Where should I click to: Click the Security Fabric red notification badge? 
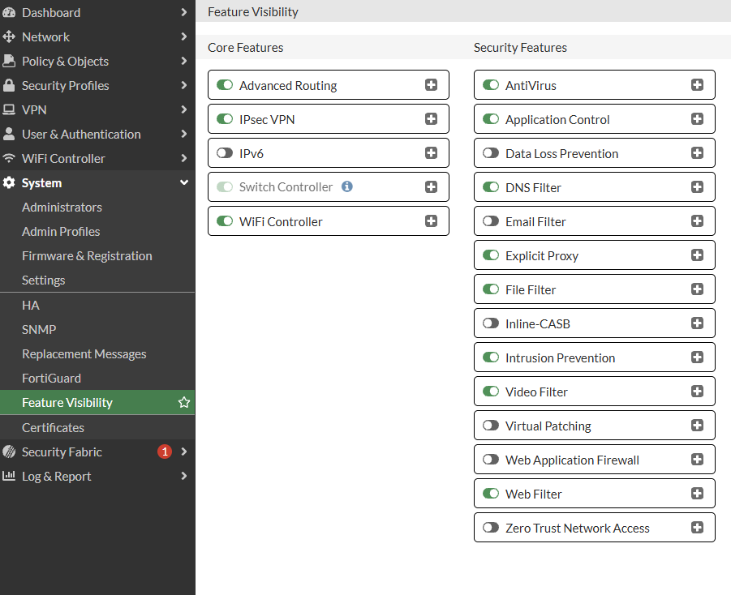165,452
